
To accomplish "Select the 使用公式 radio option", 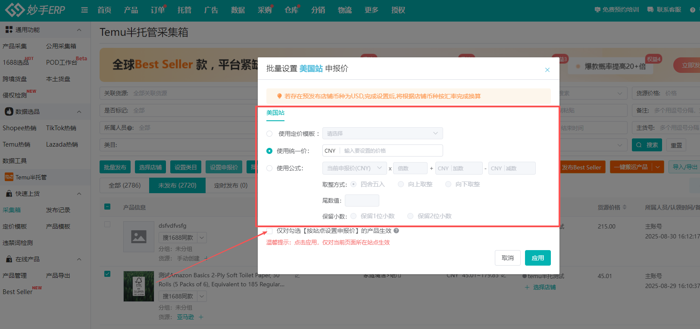I will coord(269,168).
